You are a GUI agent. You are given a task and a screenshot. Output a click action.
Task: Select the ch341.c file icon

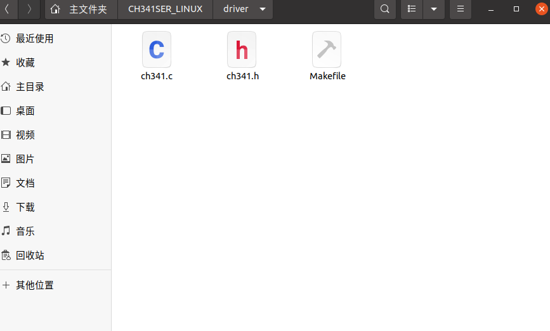click(157, 49)
